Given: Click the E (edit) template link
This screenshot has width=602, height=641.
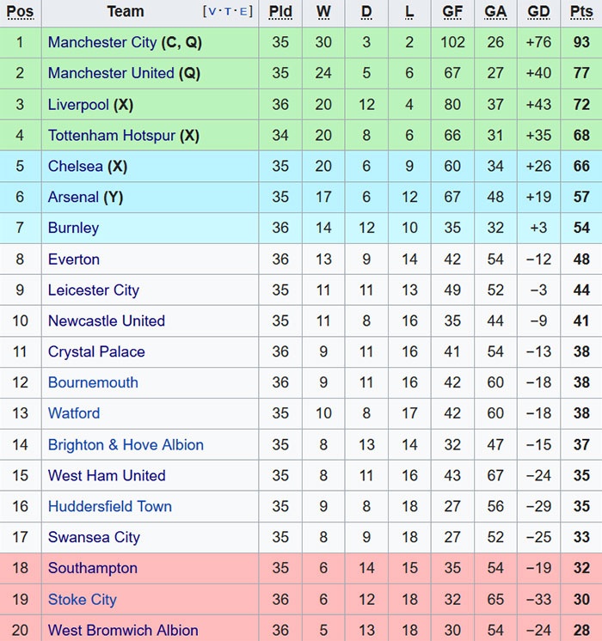Looking at the screenshot, I should 245,12.
